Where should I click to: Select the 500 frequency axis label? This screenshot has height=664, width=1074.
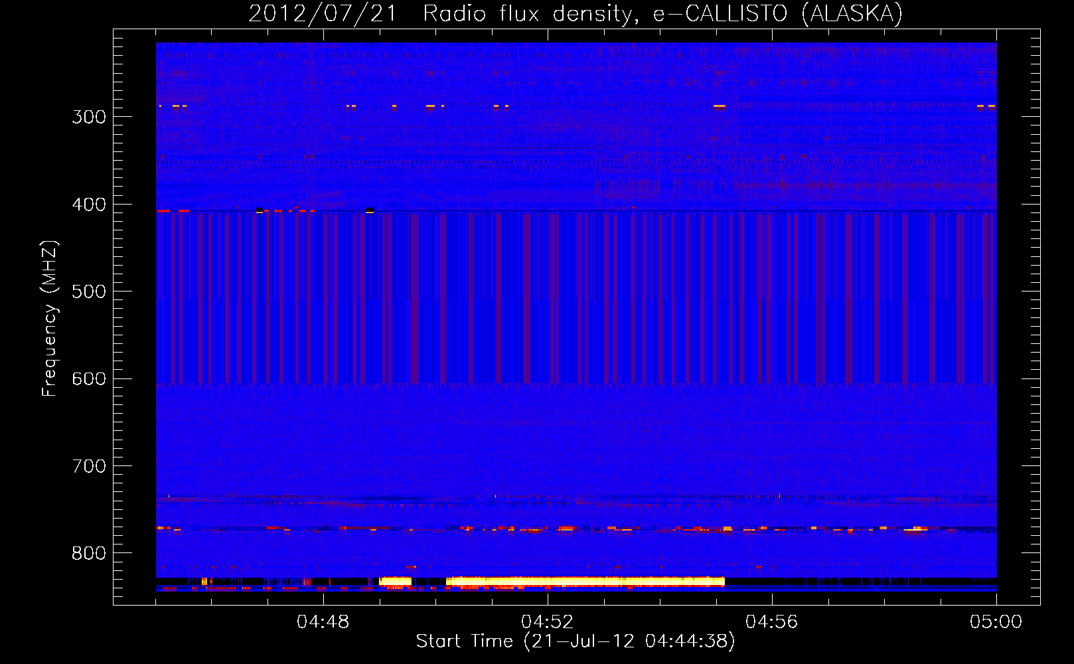point(89,291)
